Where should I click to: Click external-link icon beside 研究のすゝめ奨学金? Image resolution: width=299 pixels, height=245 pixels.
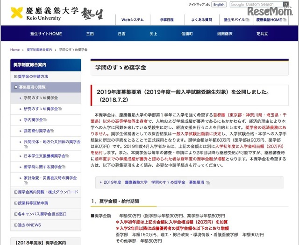click(60, 109)
